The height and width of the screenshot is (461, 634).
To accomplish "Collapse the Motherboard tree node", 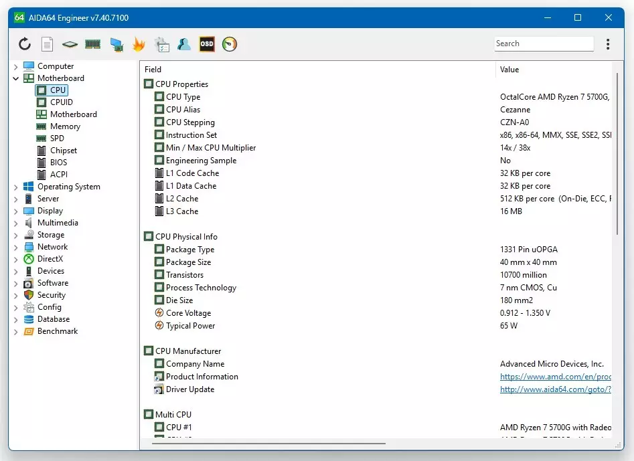I will pyautogui.click(x=16, y=78).
